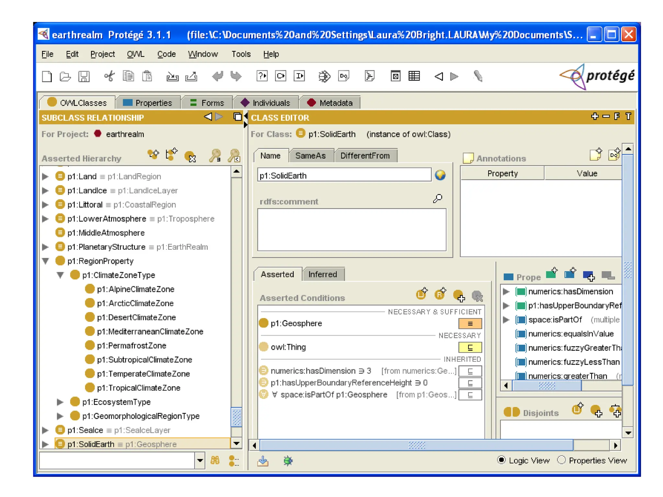This screenshot has width=663, height=497.
Task: Expand the p1:EcosystemType tree node
Action: tap(60, 402)
